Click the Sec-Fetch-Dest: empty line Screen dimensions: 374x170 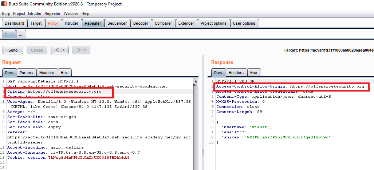[34, 127]
